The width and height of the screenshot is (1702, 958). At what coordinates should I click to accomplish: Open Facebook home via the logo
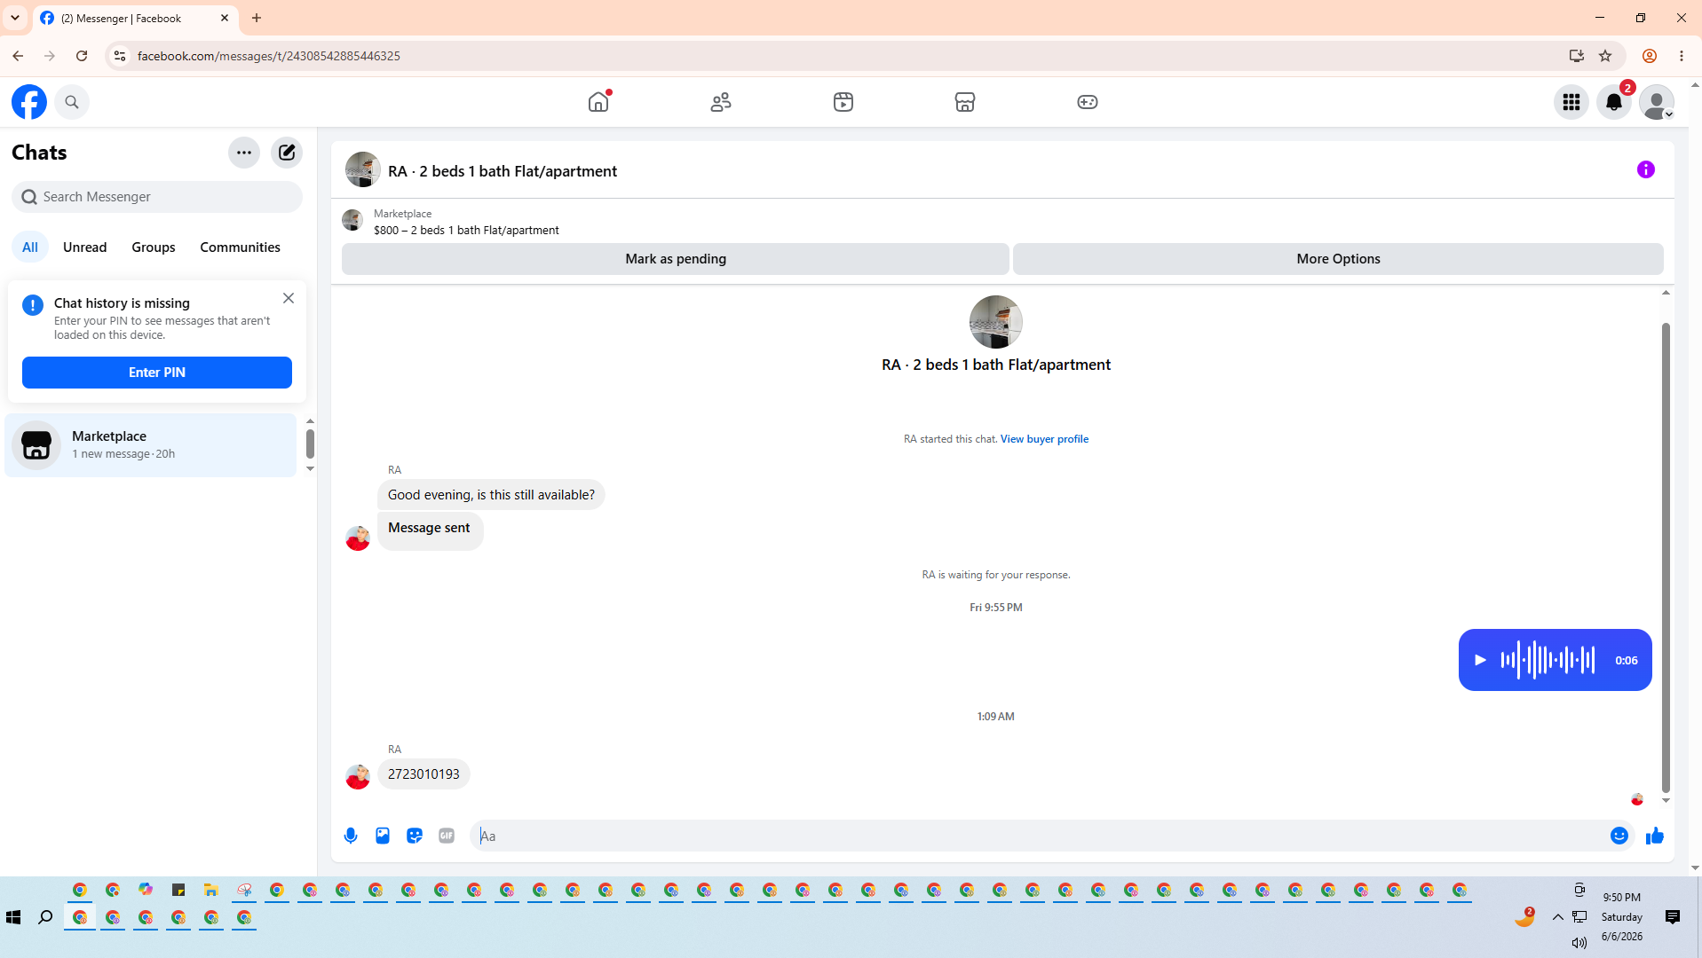tap(29, 102)
